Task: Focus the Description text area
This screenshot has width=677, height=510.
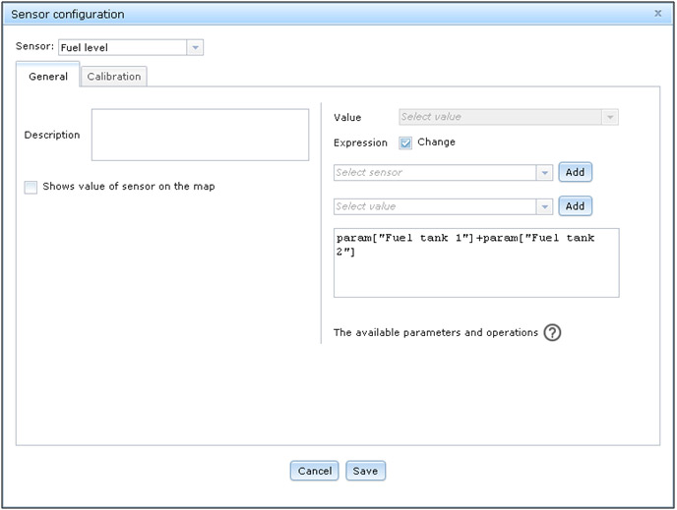Action: (201, 135)
